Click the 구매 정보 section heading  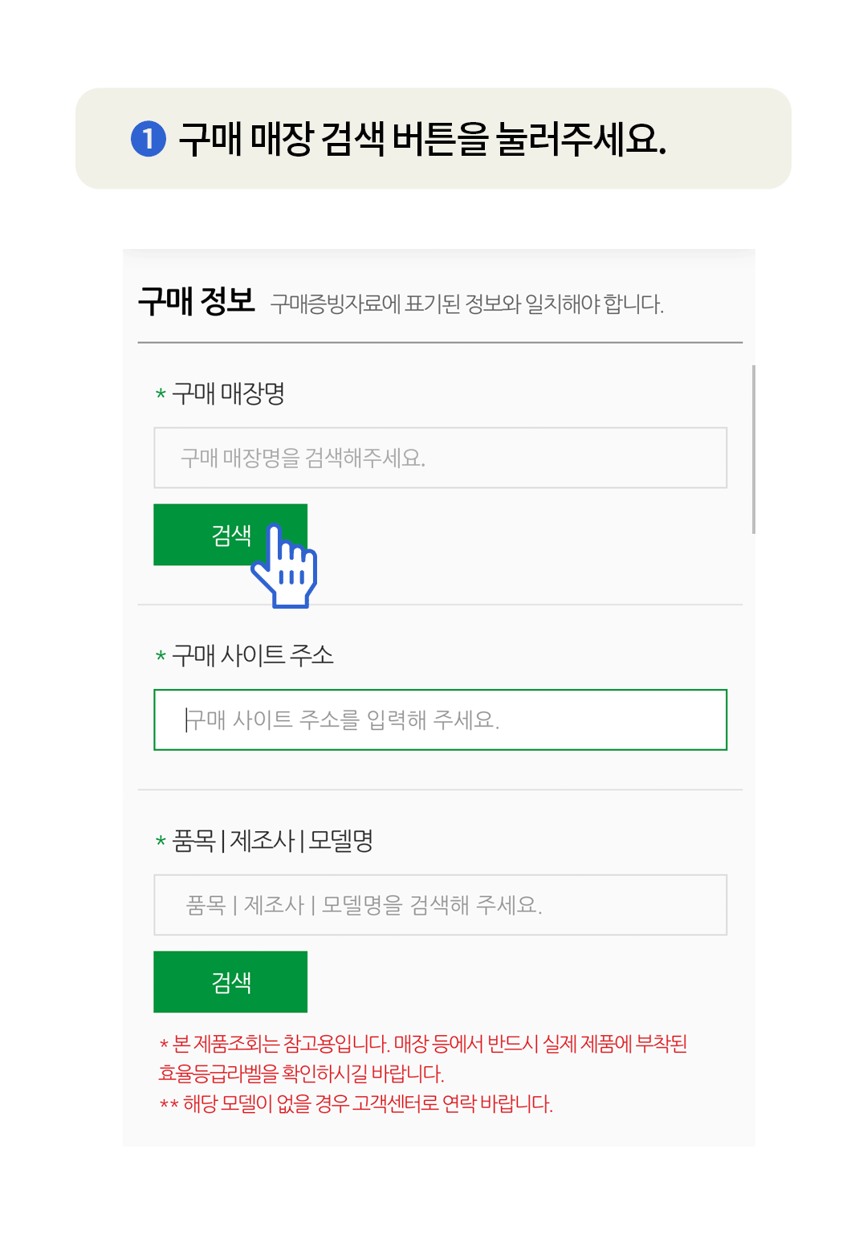[197, 302]
